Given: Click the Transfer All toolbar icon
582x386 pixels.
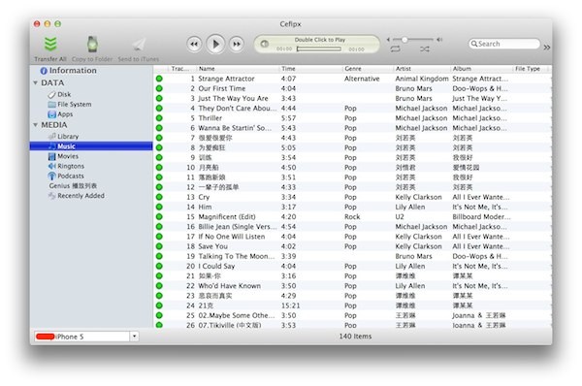Looking at the screenshot, I should (50, 44).
